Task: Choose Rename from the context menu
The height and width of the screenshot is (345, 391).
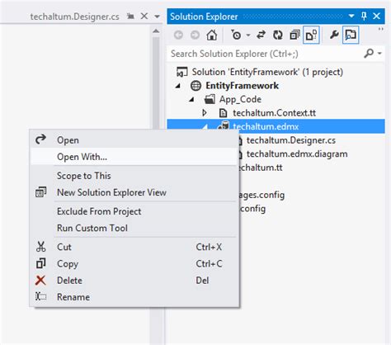Action: 134,297
